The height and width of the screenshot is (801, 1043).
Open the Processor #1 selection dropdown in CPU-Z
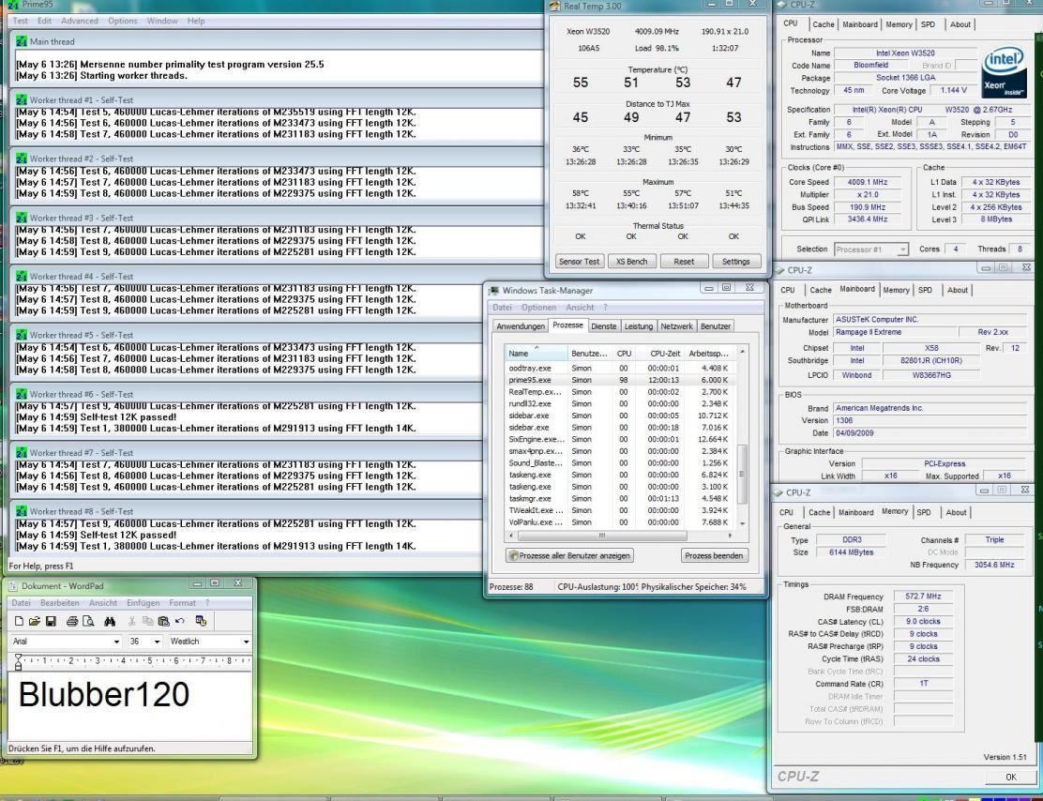902,249
